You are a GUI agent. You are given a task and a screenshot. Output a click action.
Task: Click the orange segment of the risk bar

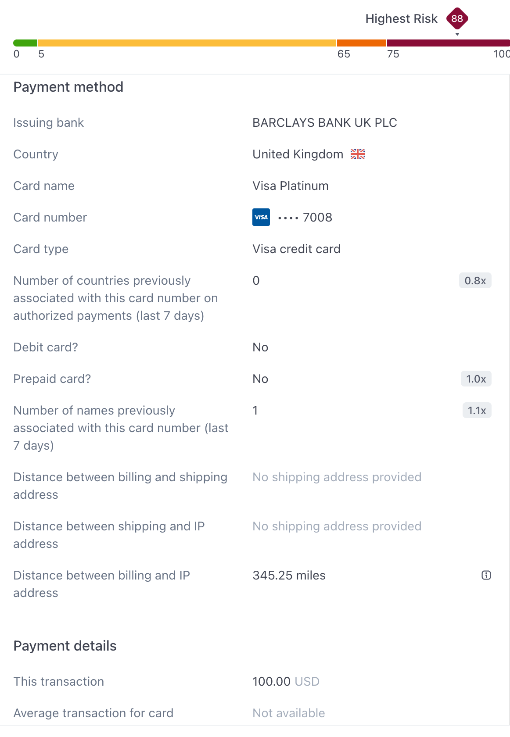361,43
